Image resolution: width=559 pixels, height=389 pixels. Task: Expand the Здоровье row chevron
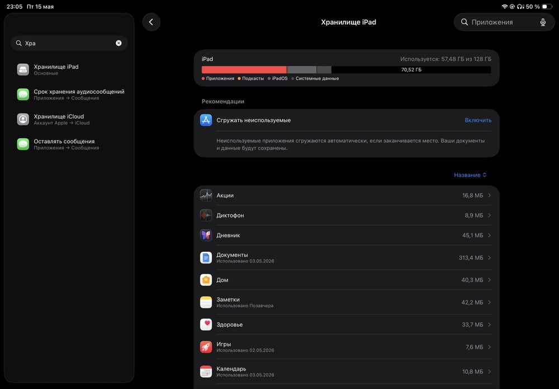pyautogui.click(x=490, y=325)
